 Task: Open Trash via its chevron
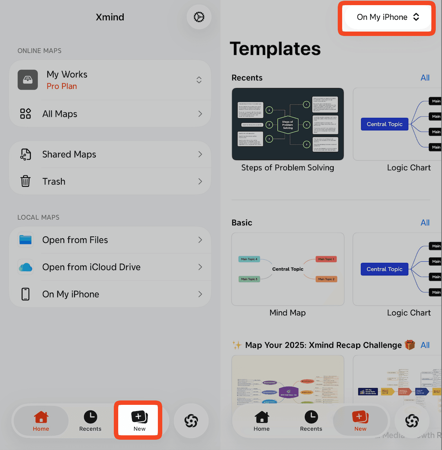pos(200,181)
